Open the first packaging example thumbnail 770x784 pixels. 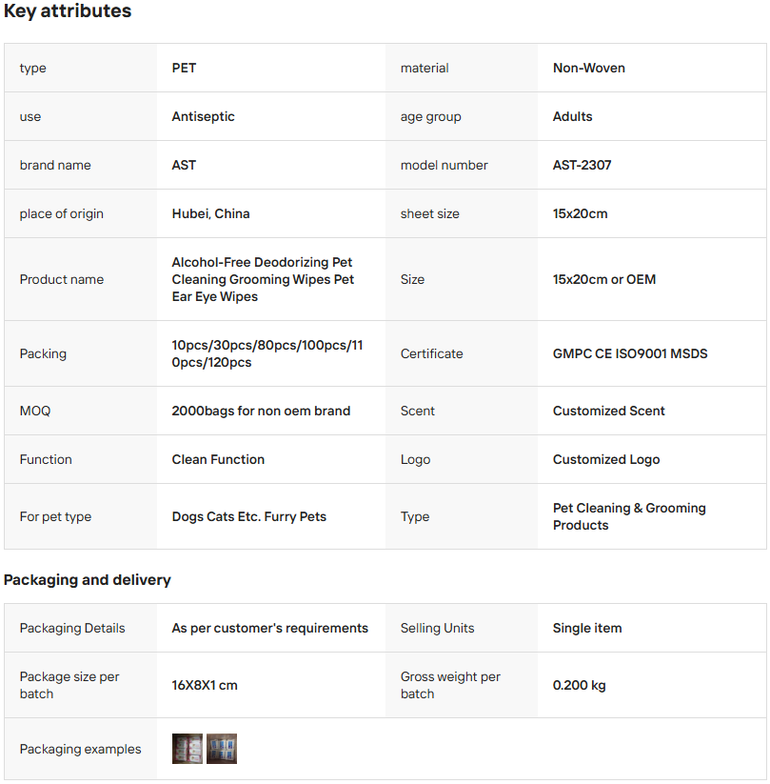point(187,749)
